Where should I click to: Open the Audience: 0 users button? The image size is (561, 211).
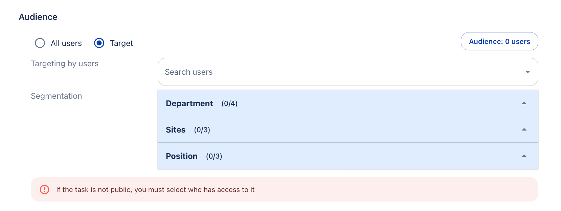499,41
